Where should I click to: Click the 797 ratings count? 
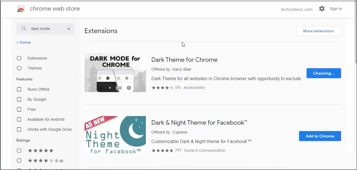178,151
